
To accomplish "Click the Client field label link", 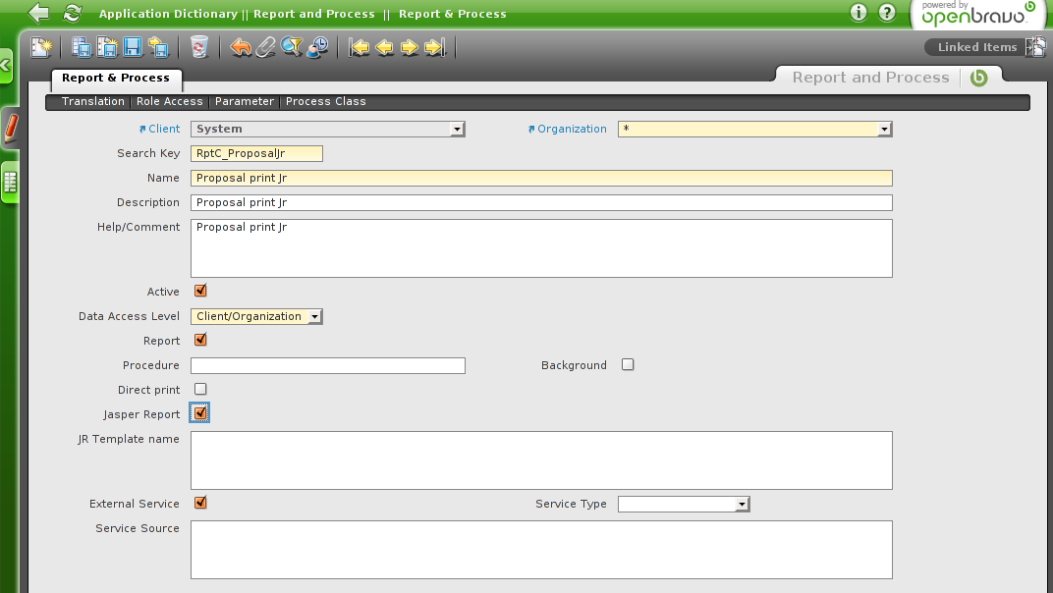I will point(164,129).
